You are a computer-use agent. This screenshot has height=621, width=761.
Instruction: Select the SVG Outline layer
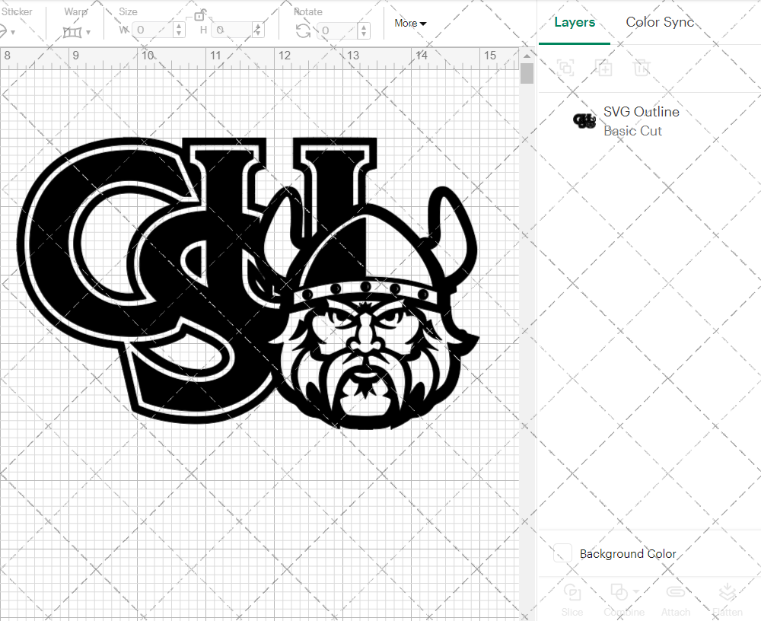pos(642,119)
